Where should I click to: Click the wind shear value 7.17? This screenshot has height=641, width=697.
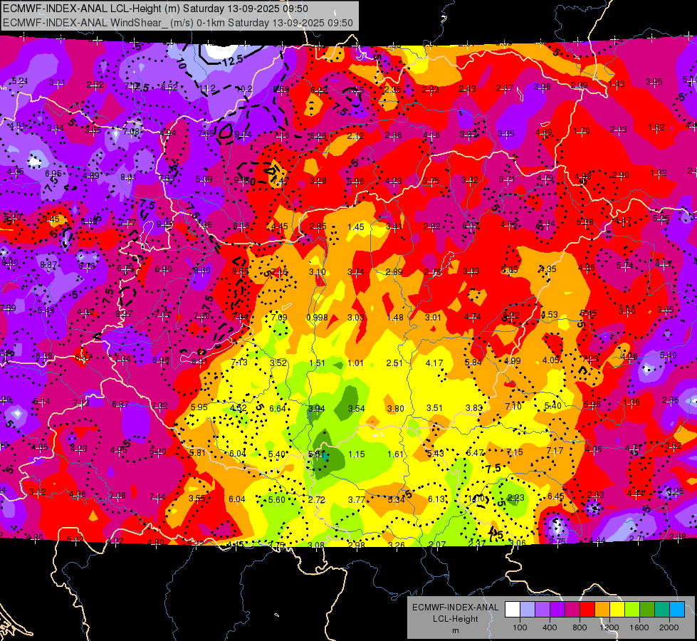coord(555,451)
